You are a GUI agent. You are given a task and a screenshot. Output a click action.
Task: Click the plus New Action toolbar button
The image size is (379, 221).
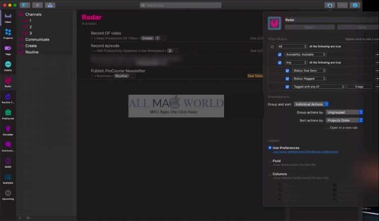tap(37, 5)
